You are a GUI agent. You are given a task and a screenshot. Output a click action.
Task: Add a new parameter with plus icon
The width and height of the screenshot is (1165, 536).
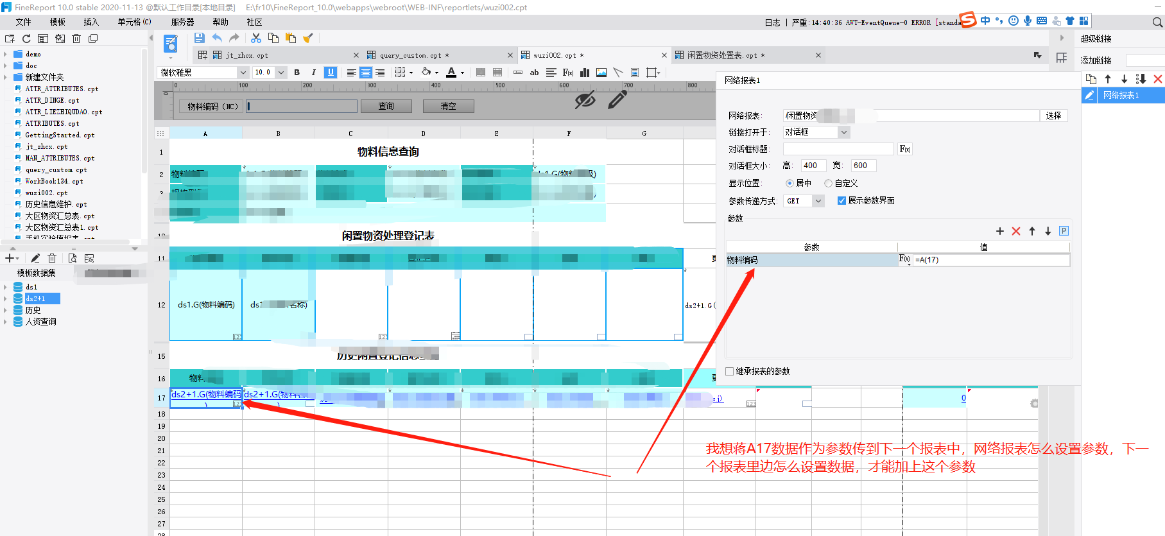999,231
